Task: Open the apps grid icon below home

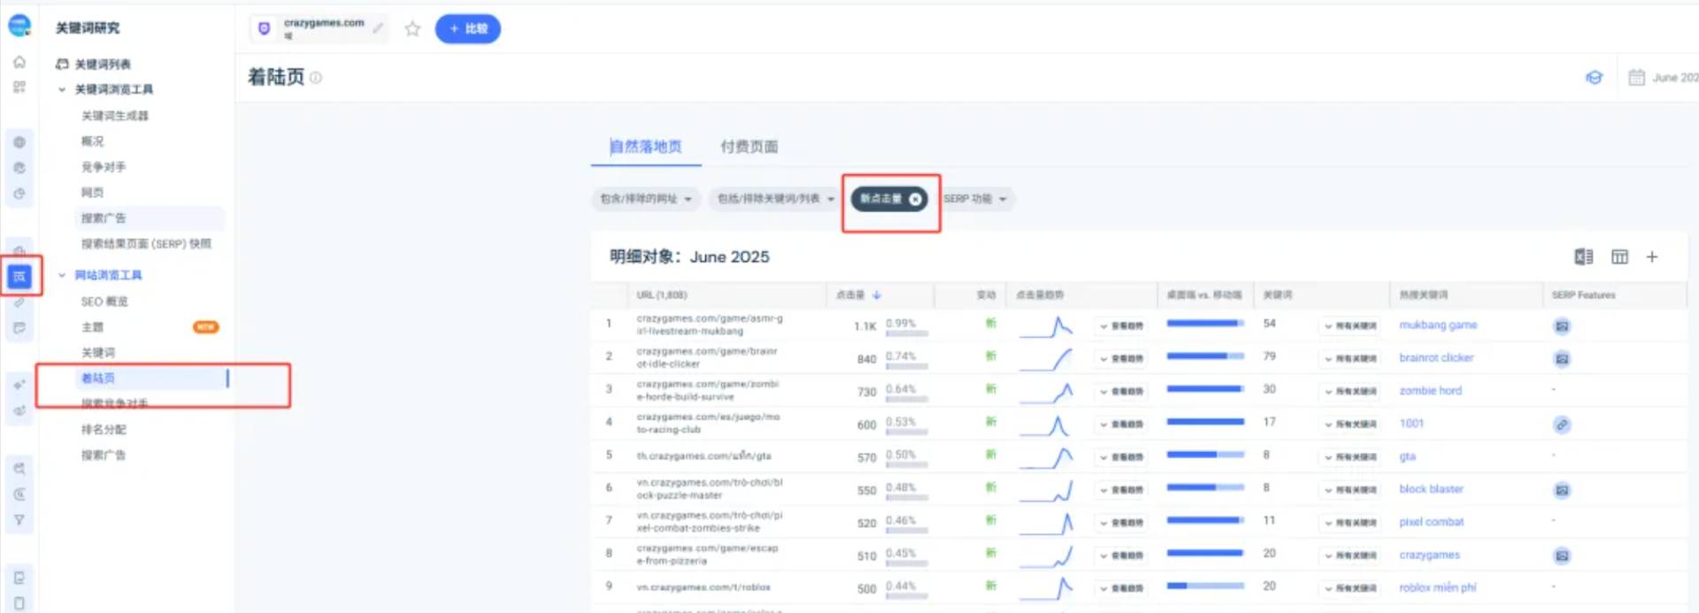Action: (x=19, y=87)
